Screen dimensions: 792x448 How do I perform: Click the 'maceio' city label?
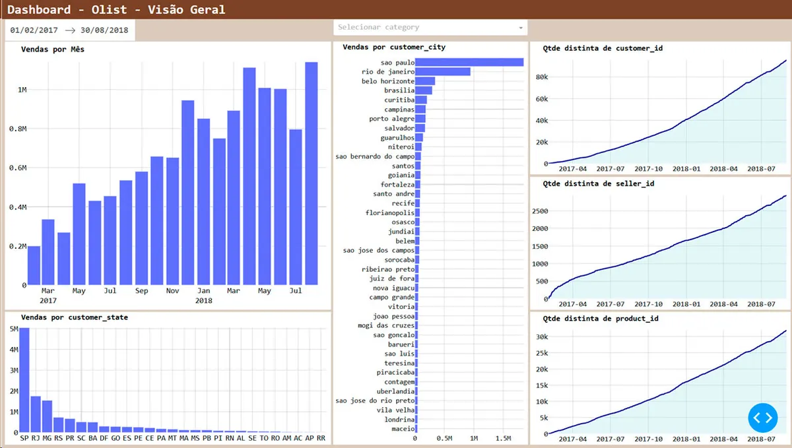point(403,429)
